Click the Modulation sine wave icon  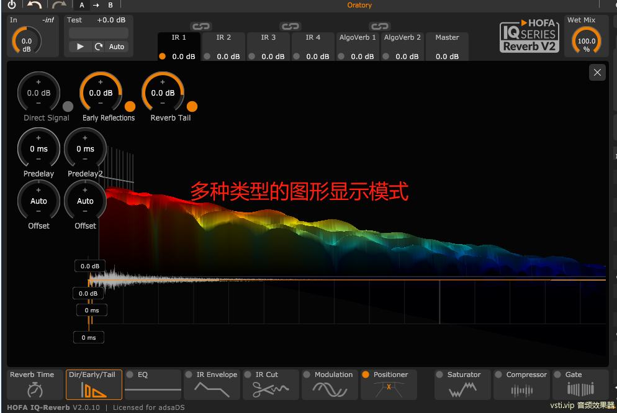330,390
